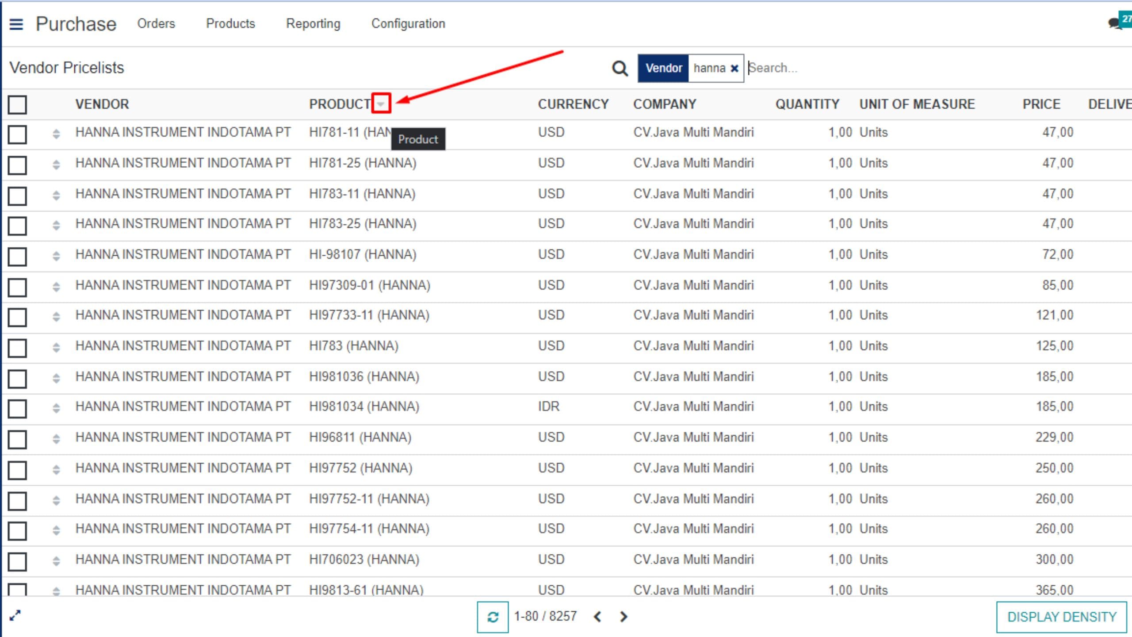Viewport: 1132px width, 637px height.
Task: Click the search magnifier icon
Action: coord(620,69)
